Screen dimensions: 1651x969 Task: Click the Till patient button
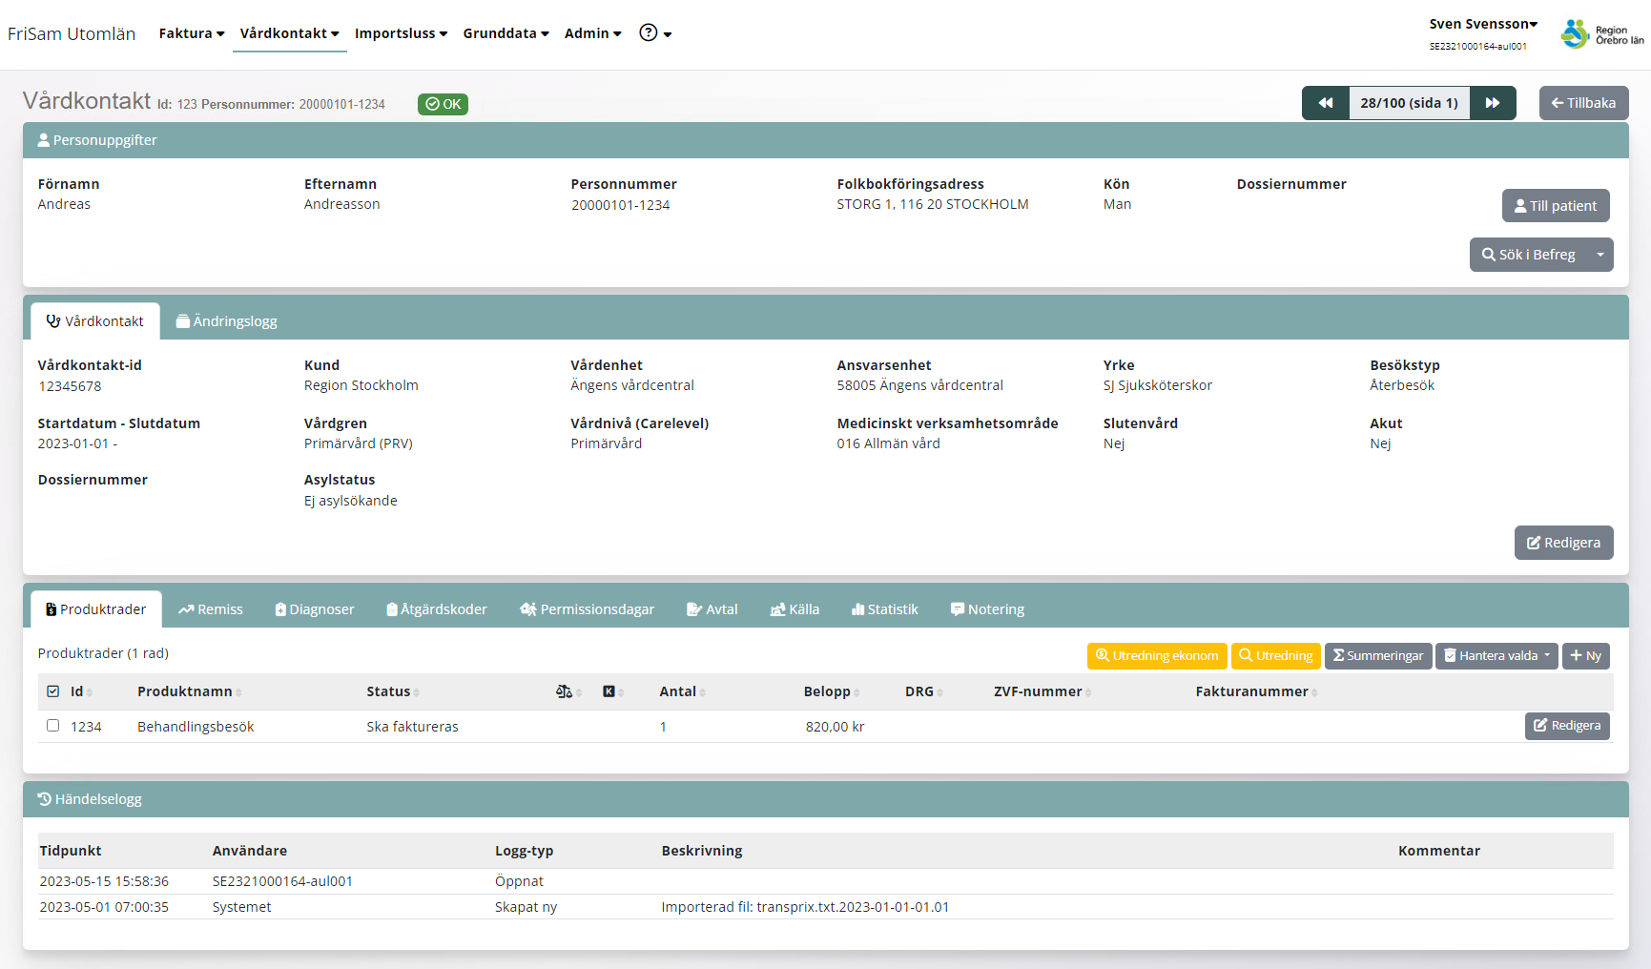pos(1555,206)
